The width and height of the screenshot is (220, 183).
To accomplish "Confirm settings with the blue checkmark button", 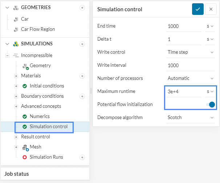I will 198,9.
